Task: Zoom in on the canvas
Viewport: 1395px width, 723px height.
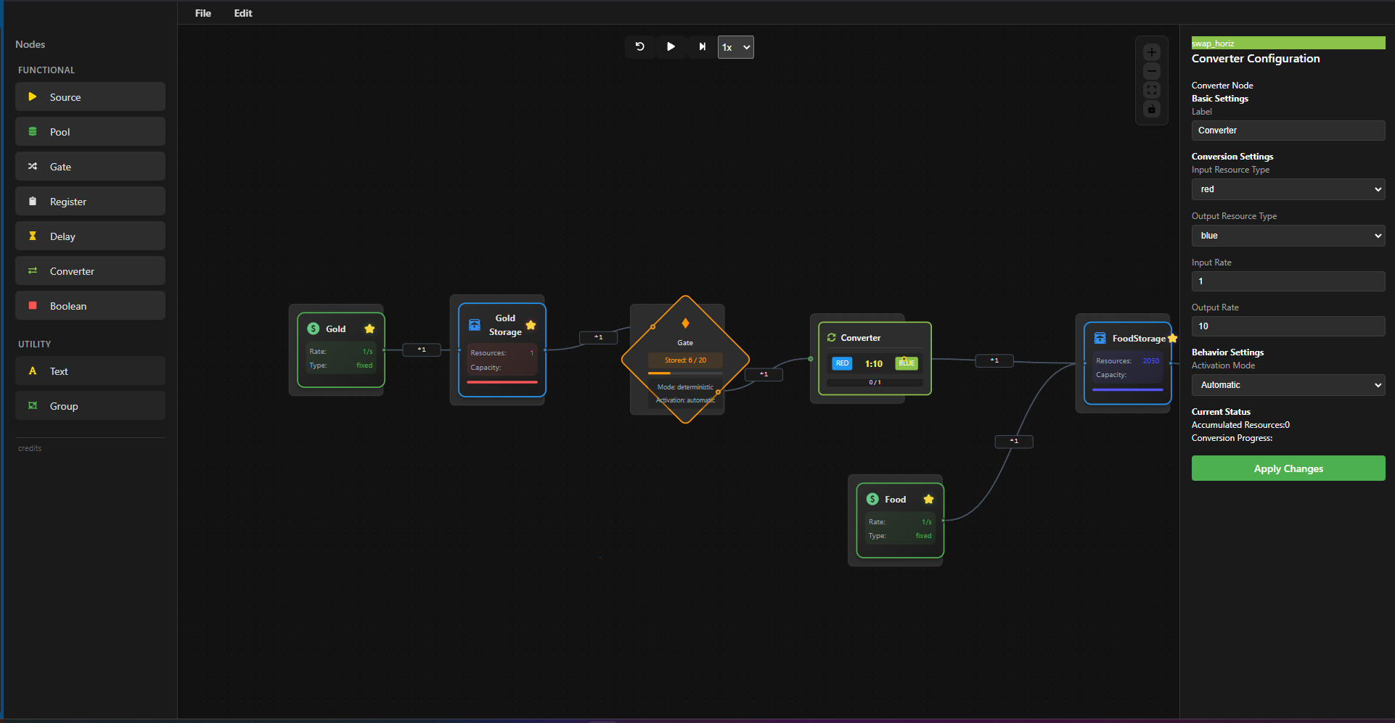Action: coord(1151,52)
